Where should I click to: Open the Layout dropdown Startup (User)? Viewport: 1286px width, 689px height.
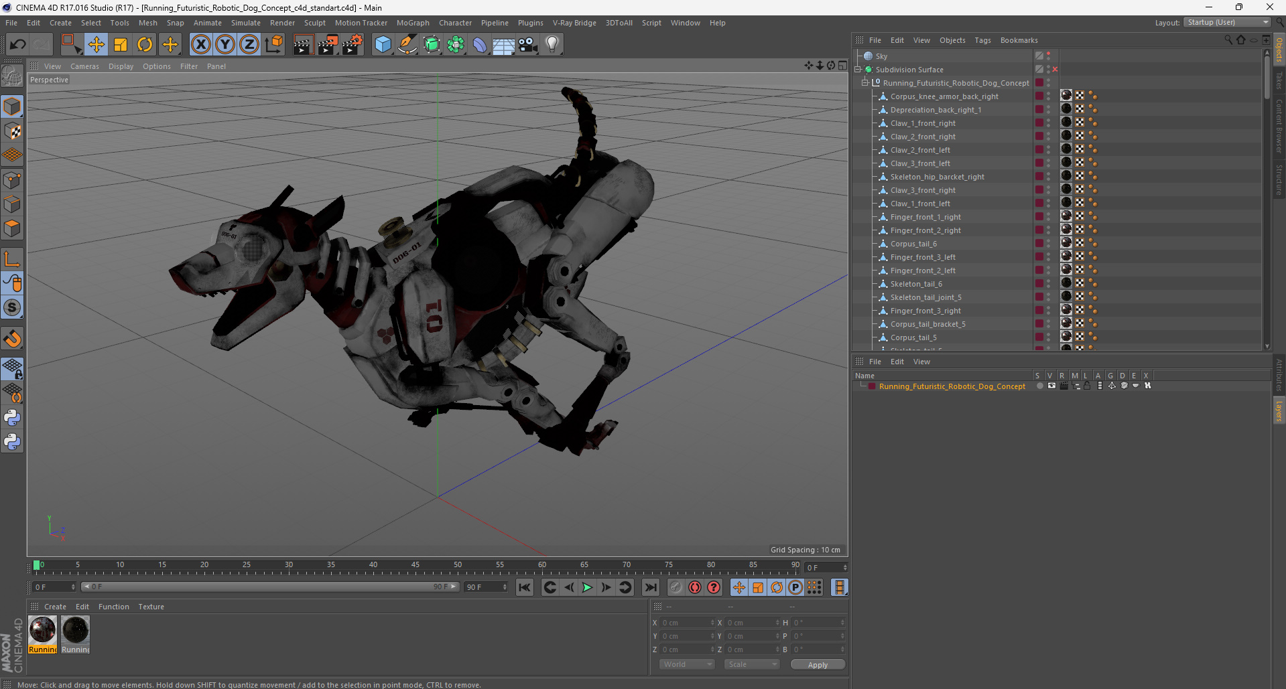click(x=1226, y=23)
